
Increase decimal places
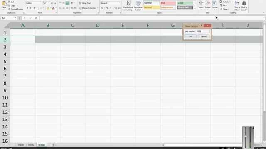coord(116,8)
